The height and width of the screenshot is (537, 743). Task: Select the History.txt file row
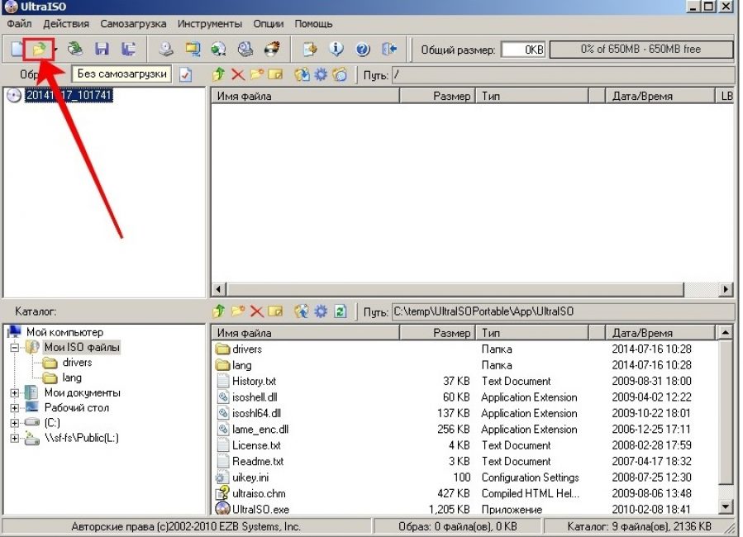point(464,381)
